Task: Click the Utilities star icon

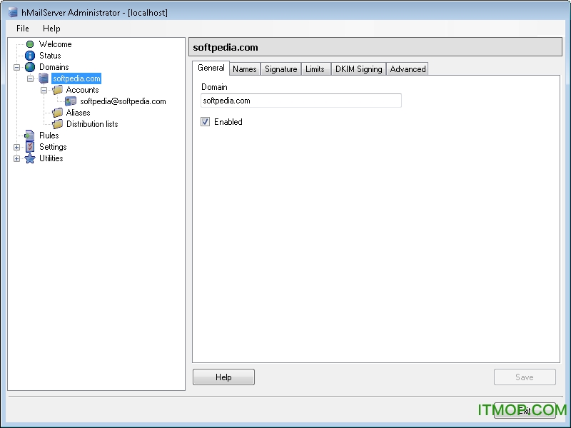Action: (30, 158)
